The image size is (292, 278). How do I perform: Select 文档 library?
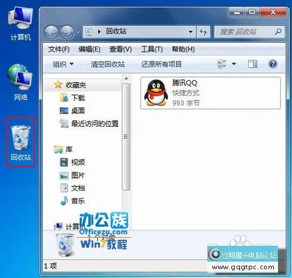coord(78,188)
